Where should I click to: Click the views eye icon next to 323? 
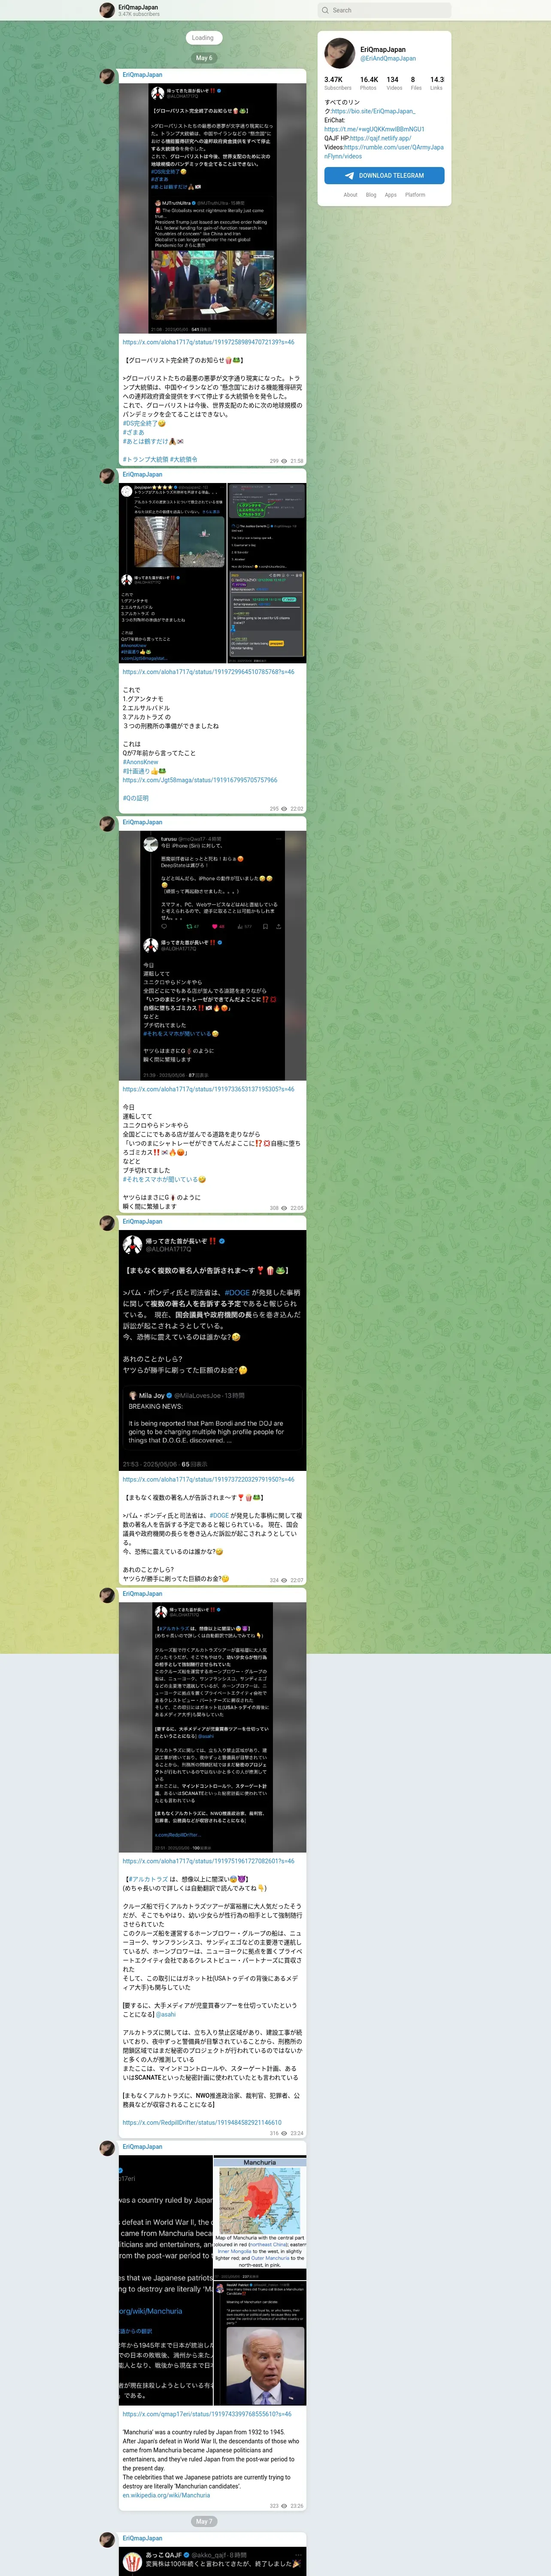(284, 2506)
